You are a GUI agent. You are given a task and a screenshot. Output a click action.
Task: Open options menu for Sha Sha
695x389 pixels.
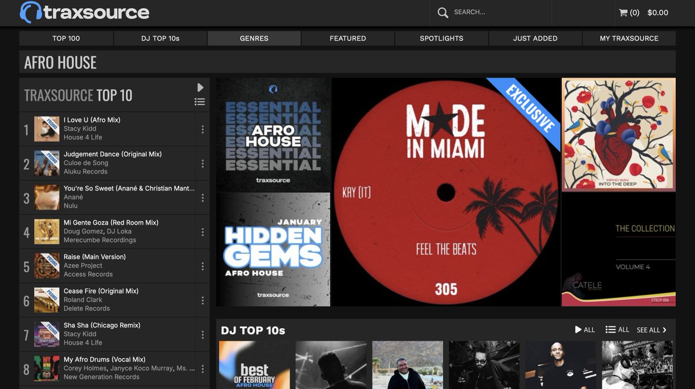203,334
